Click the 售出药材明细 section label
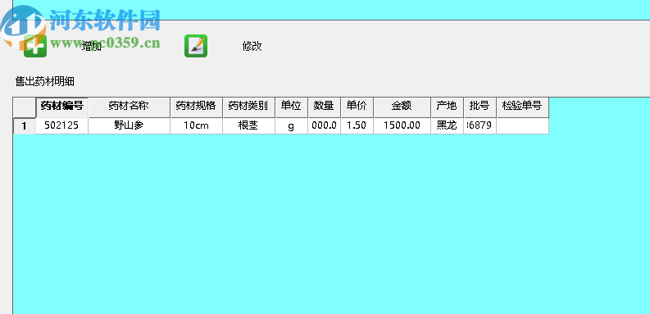This screenshot has height=314, width=650. click(45, 82)
